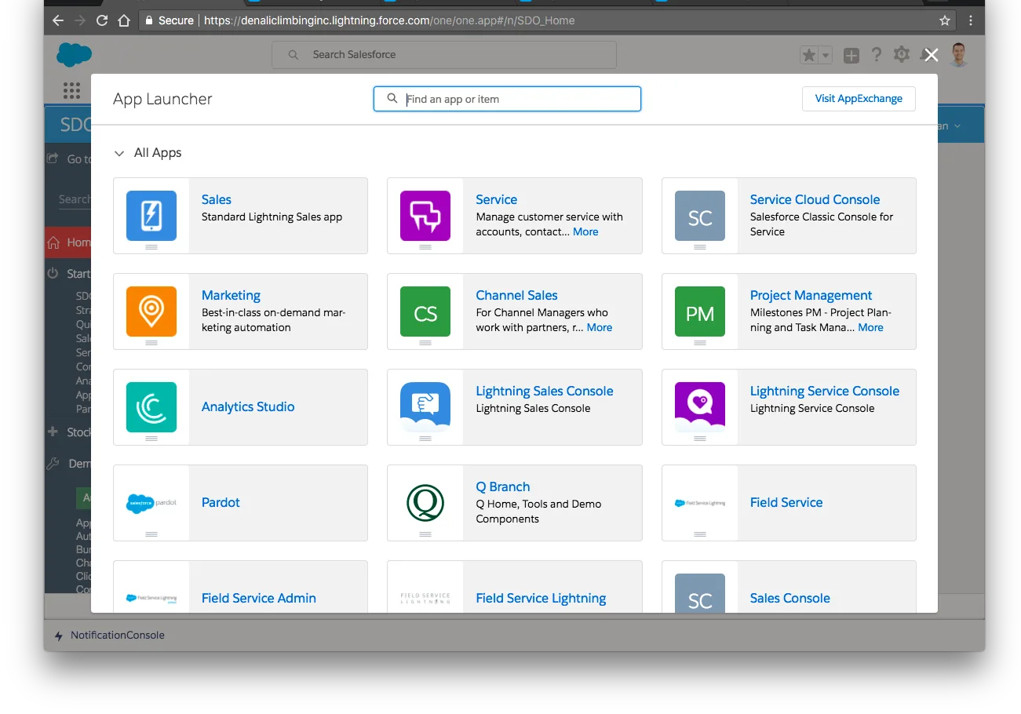Image resolution: width=1021 pixels, height=714 pixels.
Task: Click the Service Cloud Console SC icon
Action: pyautogui.click(x=700, y=216)
